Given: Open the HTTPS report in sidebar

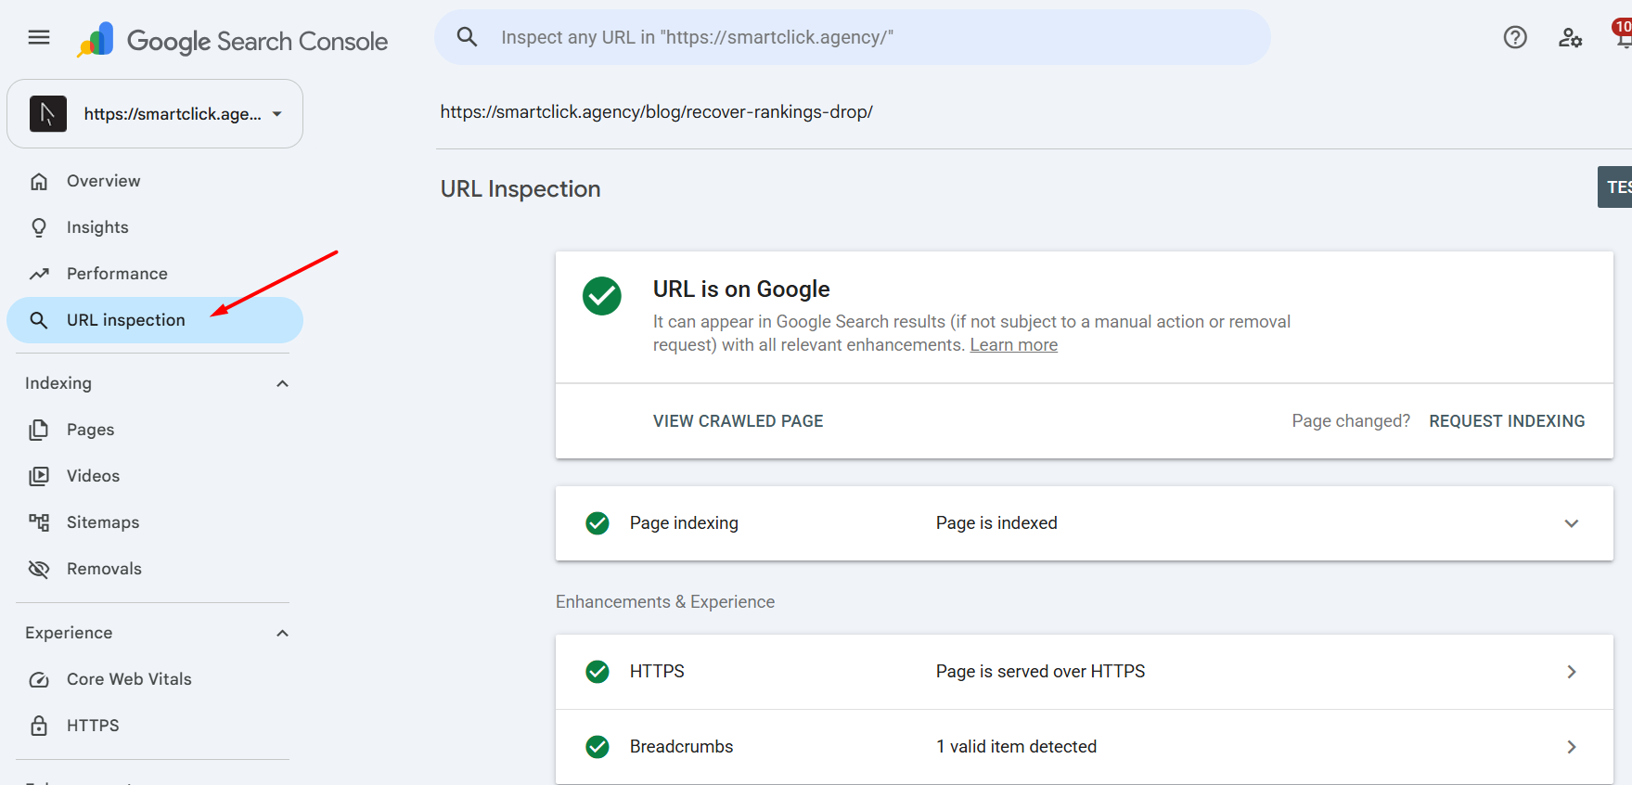Looking at the screenshot, I should (x=155, y=726).
